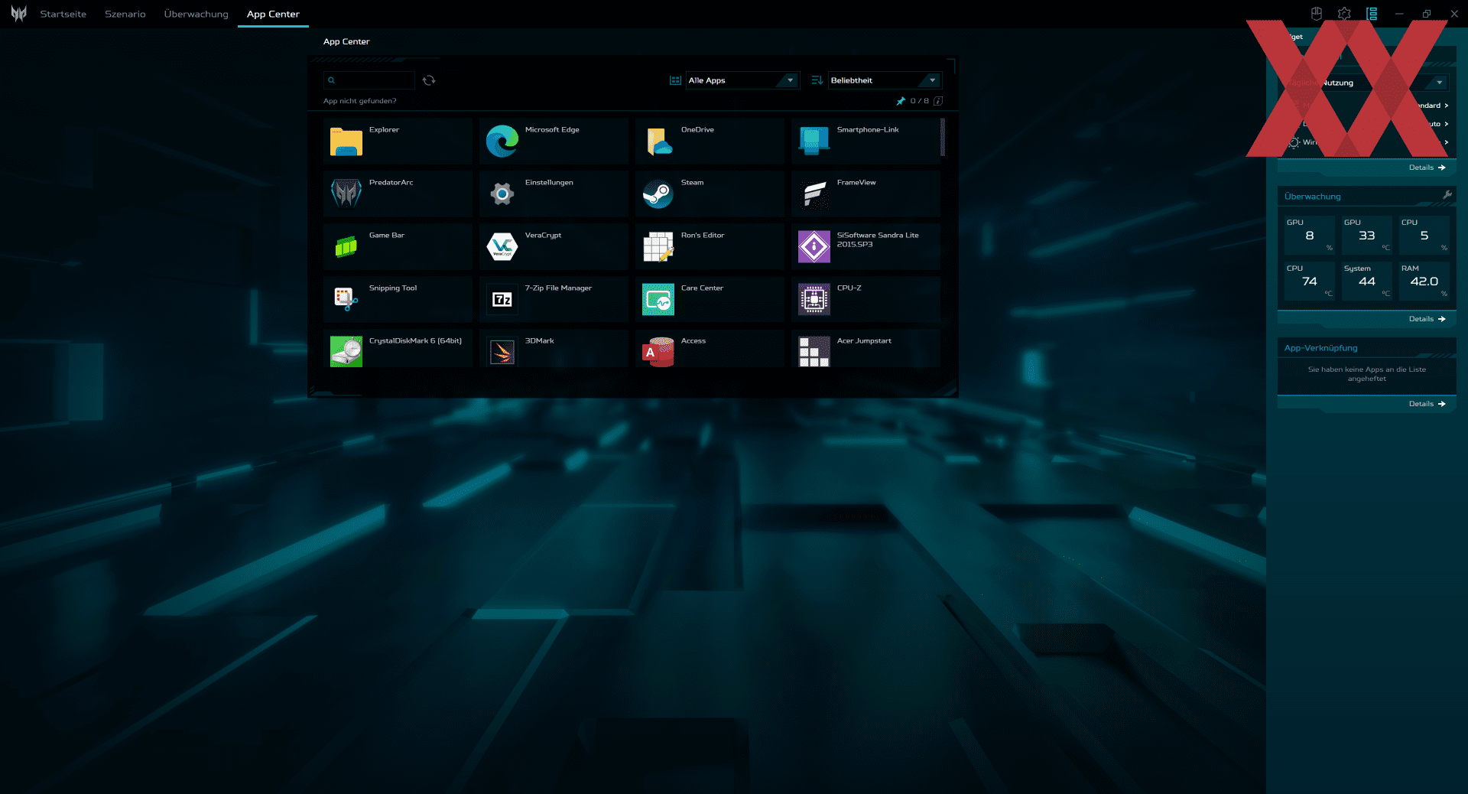The height and width of the screenshot is (794, 1468).
Task: Expand the Tägliche Nutzung scenario dropdown arrow
Action: click(x=1440, y=83)
